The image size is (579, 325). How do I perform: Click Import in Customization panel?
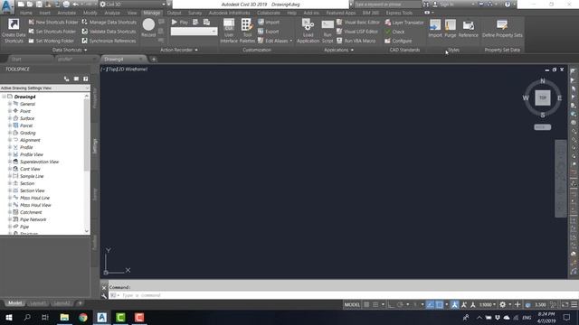coord(269,22)
